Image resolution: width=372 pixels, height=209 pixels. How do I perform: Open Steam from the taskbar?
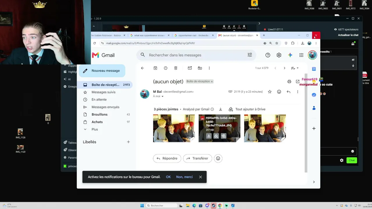click(214, 206)
